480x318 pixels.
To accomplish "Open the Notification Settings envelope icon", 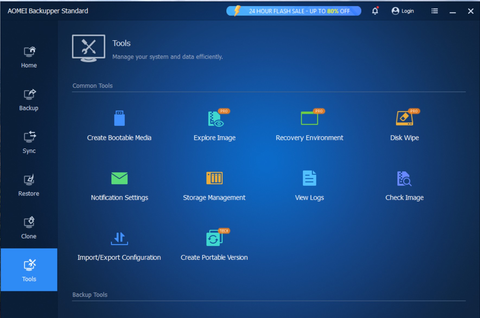I will click(x=119, y=178).
